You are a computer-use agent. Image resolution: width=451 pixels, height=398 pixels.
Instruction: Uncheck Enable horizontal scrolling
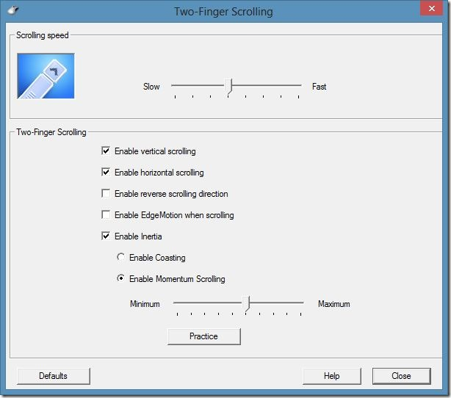coord(107,173)
